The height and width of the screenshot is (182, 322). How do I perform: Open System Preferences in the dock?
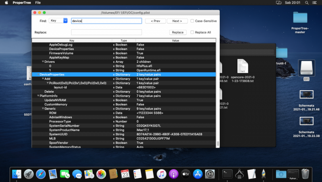coord(210,174)
